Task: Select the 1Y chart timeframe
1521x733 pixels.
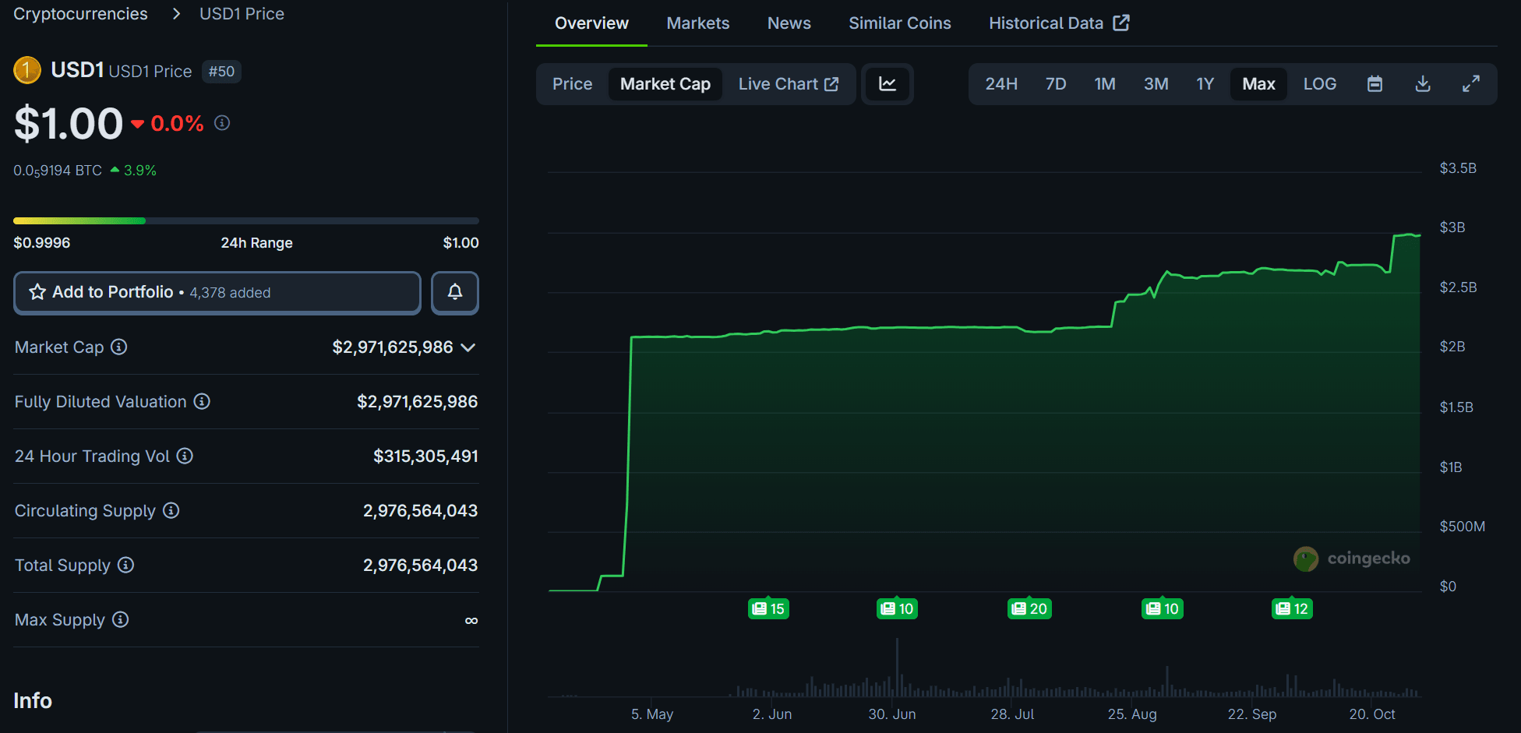Action: [x=1205, y=83]
